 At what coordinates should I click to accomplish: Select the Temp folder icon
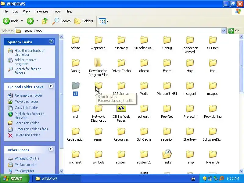190,154
